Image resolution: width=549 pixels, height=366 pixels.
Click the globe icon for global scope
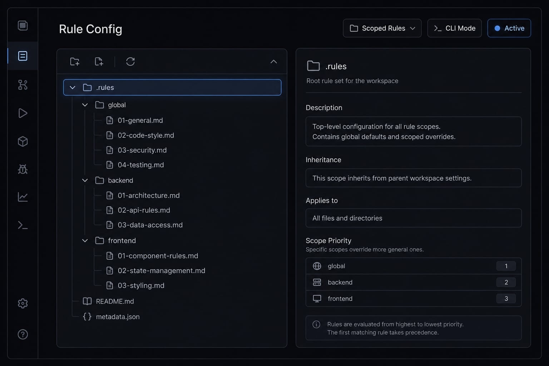pyautogui.click(x=317, y=266)
